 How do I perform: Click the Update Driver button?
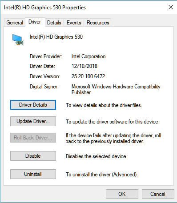tap(33, 121)
